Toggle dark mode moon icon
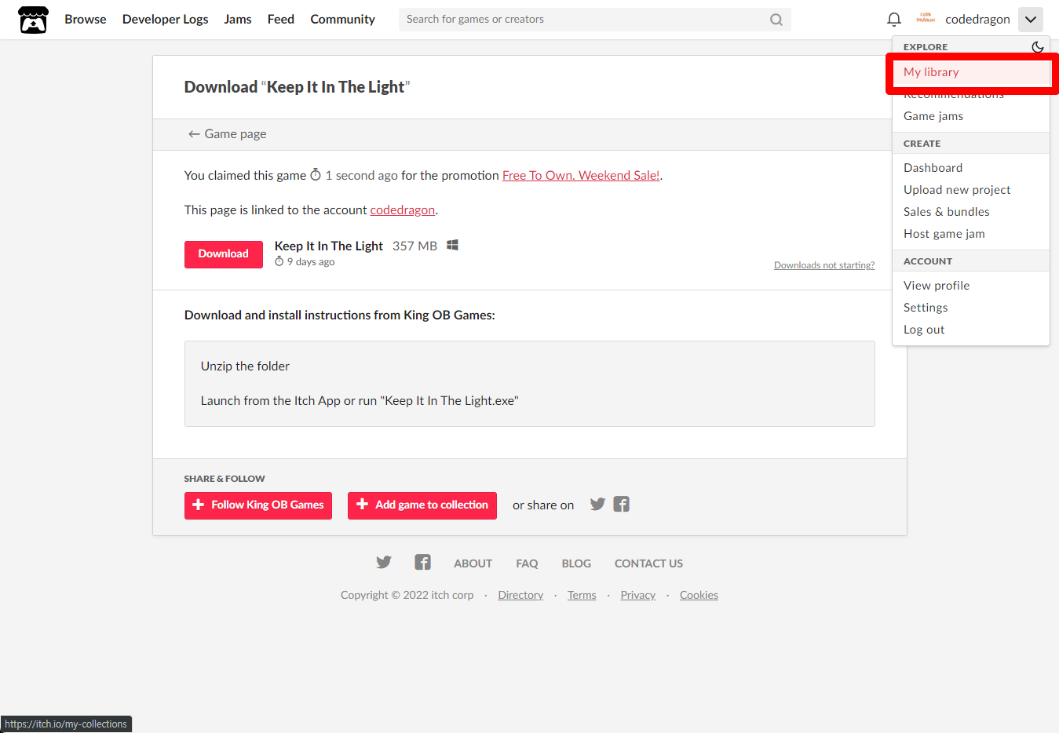The height and width of the screenshot is (733, 1059). (x=1037, y=47)
